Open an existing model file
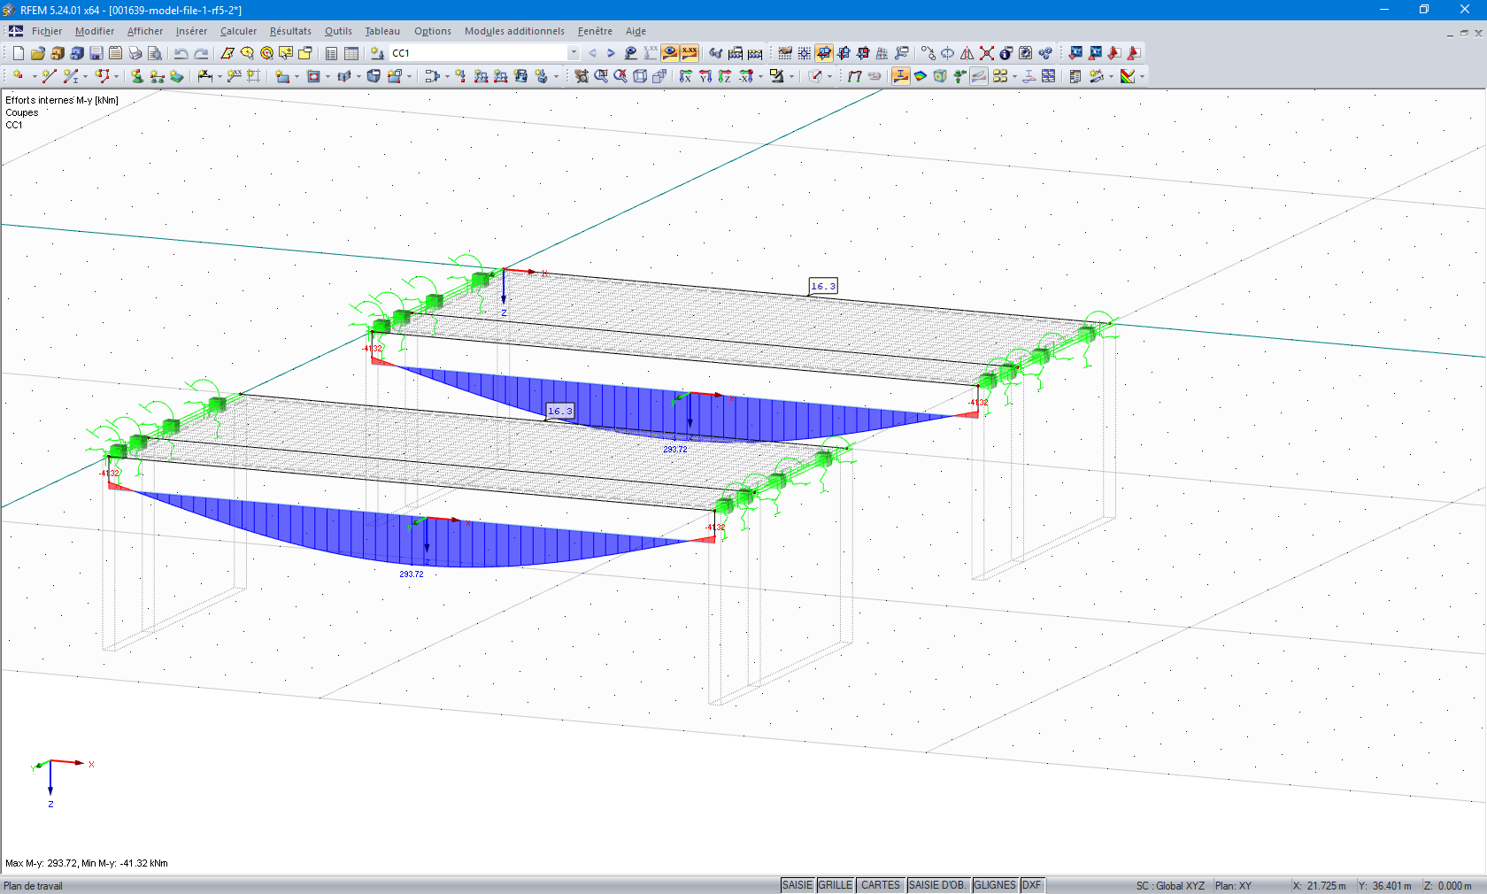This screenshot has height=894, width=1487. (37, 53)
